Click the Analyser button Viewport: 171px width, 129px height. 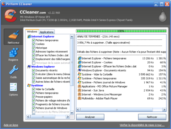[90, 117]
